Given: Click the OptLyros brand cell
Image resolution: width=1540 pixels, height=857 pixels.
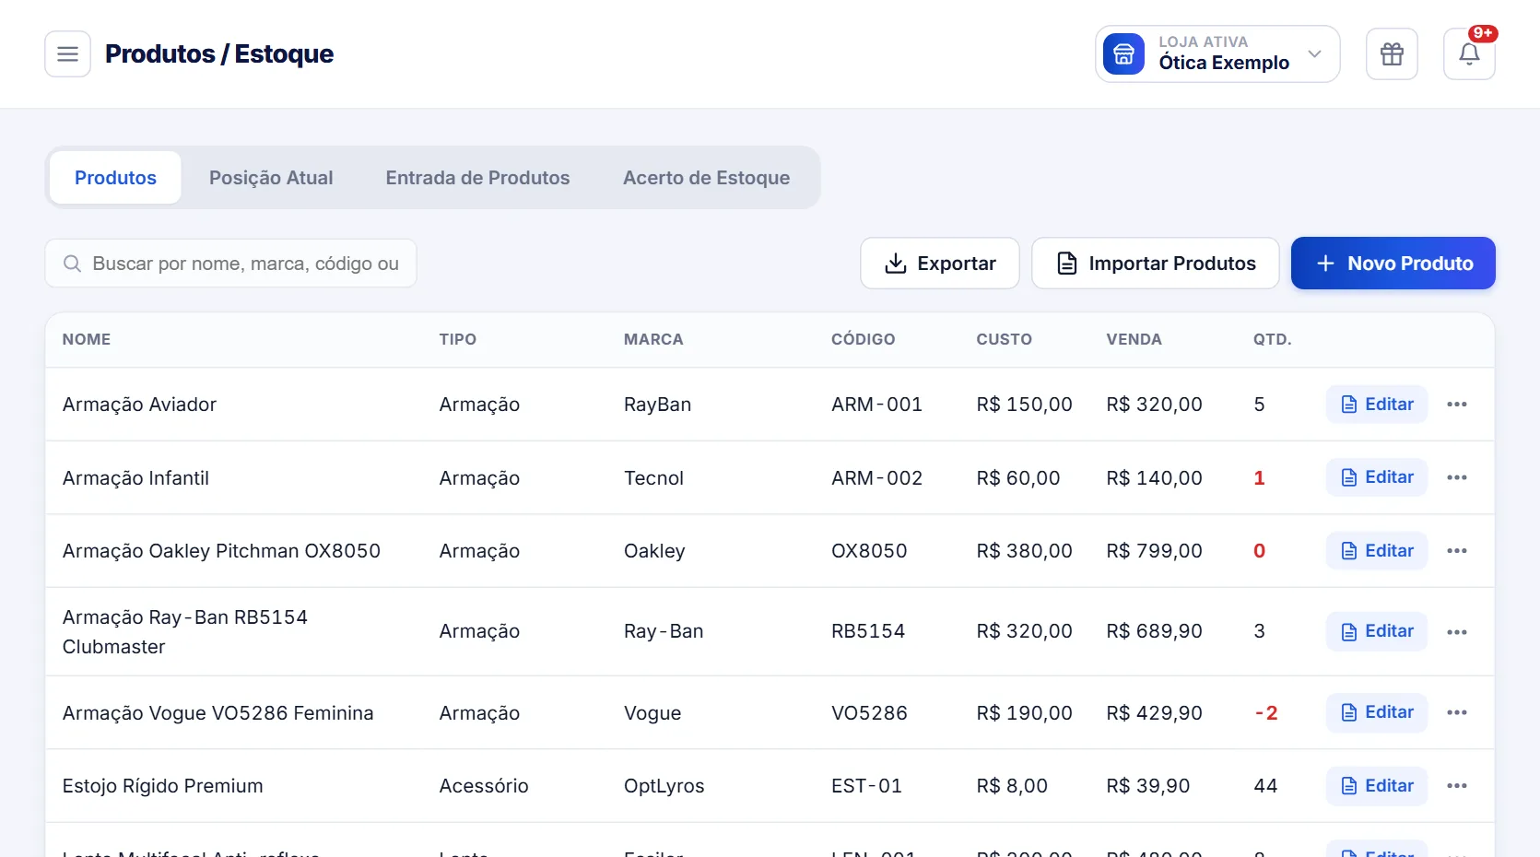Looking at the screenshot, I should tap(664, 786).
